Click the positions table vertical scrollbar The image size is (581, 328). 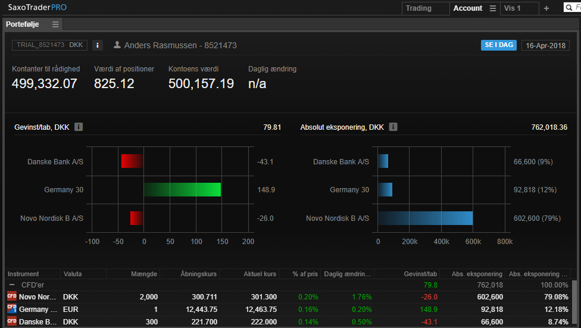pos(574,304)
